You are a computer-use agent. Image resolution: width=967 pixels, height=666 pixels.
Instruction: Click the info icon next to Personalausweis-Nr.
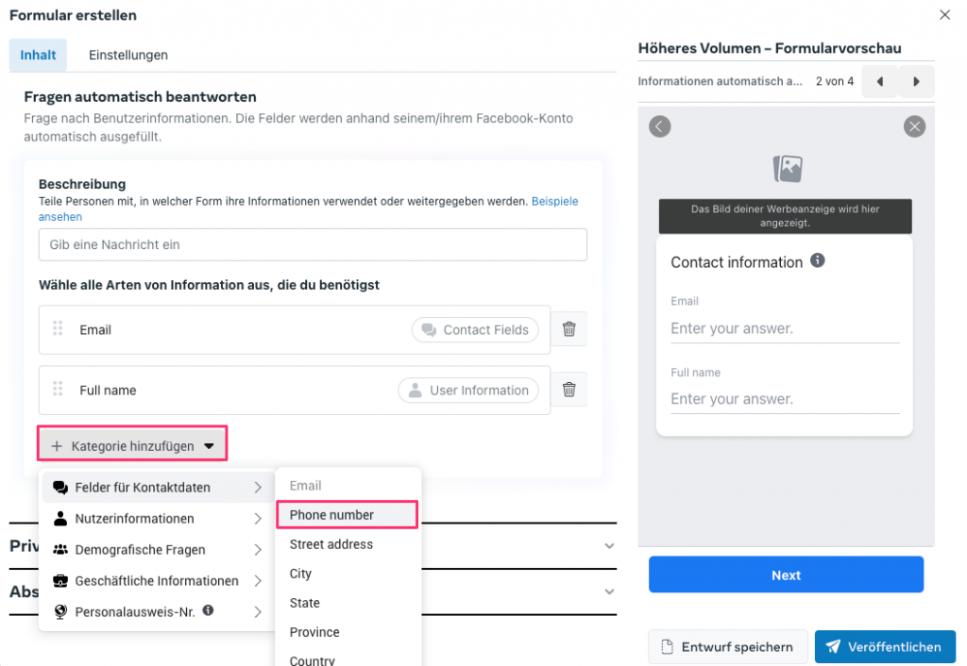[209, 611]
